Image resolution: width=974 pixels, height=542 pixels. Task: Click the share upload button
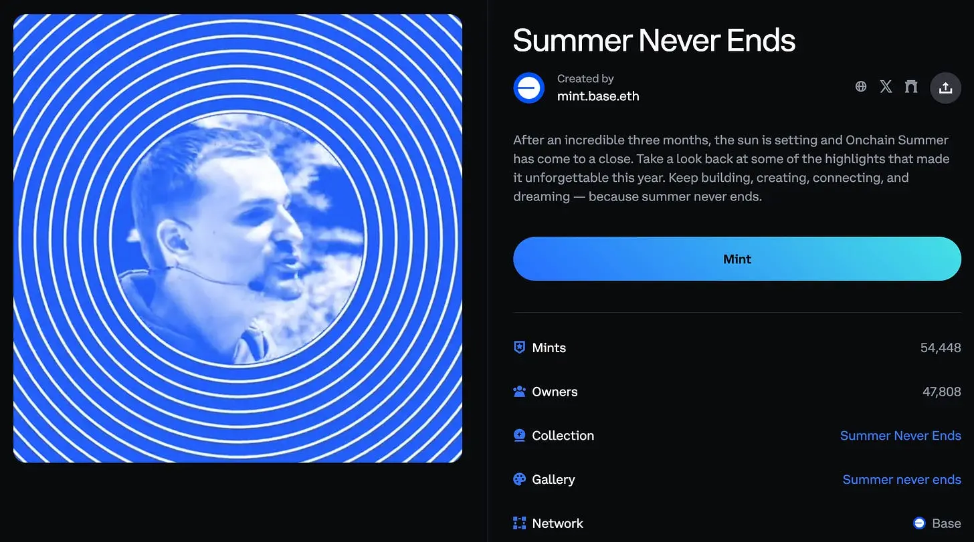(x=945, y=88)
